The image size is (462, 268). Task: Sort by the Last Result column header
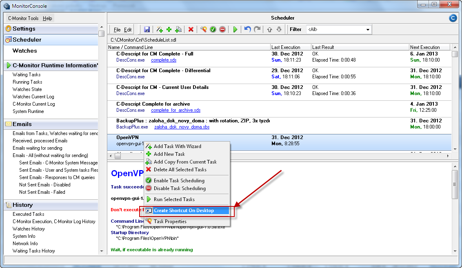tap(360, 47)
